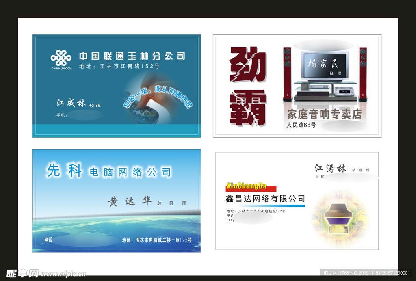Click the yellow XinChangDa label on red bar
The height and width of the screenshot is (281, 416).
(x=247, y=186)
